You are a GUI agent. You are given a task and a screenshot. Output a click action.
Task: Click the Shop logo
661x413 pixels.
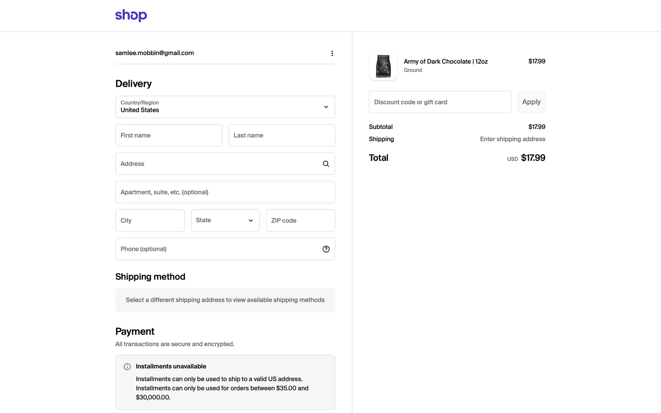131,15
